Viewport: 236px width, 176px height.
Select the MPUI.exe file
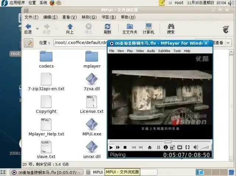click(92, 127)
